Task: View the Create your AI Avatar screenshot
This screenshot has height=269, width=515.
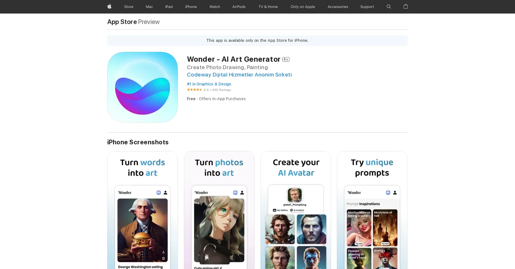Action: (x=295, y=210)
